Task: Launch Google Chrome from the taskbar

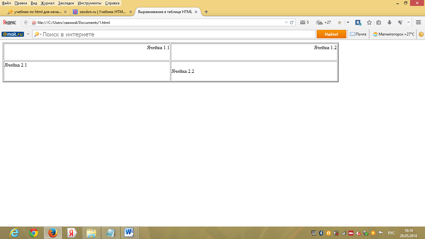Action: 34,233
